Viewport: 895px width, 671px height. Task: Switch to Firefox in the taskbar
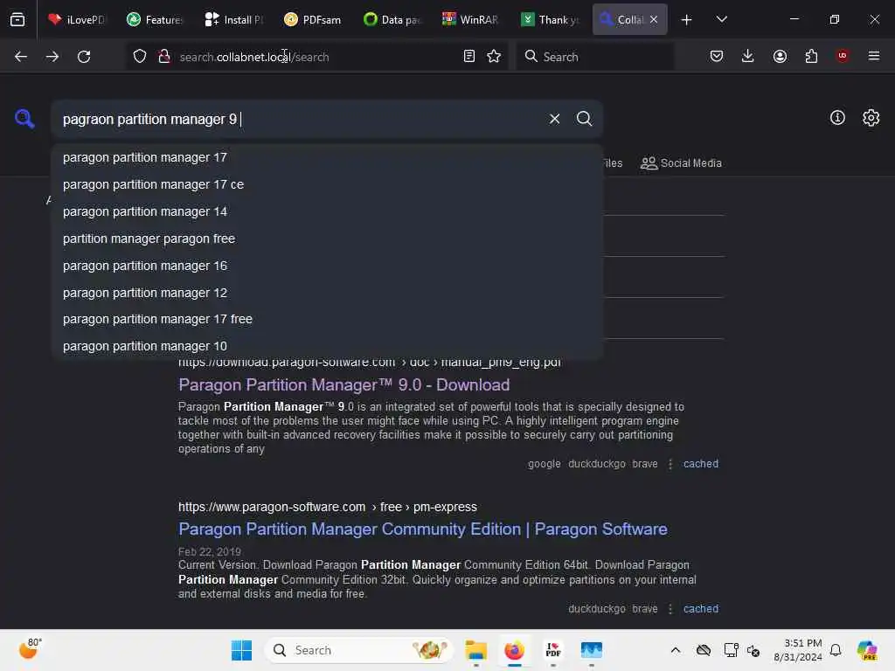tap(514, 650)
